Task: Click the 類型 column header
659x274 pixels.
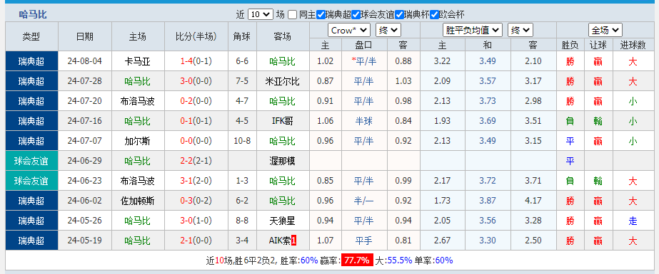Action: click(31, 36)
